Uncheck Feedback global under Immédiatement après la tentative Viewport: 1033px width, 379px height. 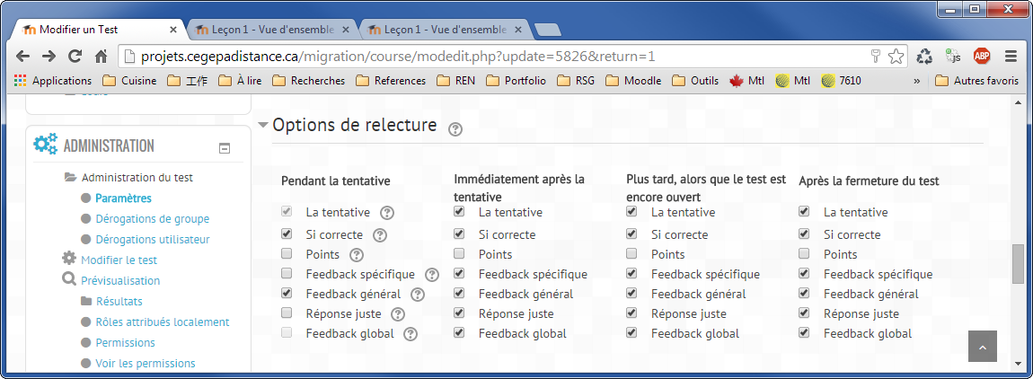pos(459,333)
